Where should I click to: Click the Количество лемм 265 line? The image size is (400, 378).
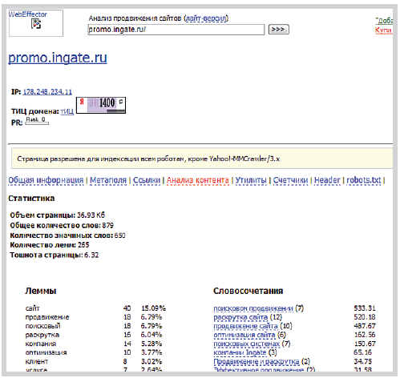click(x=50, y=245)
